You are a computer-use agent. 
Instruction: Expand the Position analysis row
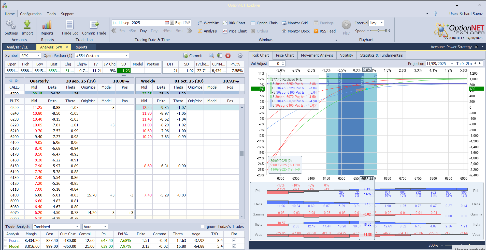coord(6,240)
